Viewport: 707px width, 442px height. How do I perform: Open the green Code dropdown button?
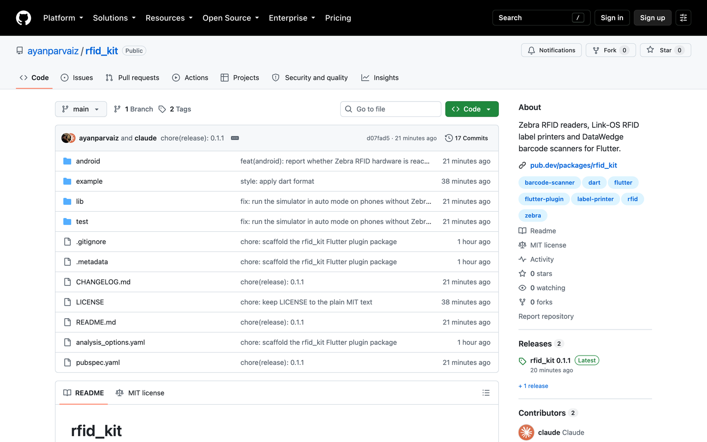point(472,109)
